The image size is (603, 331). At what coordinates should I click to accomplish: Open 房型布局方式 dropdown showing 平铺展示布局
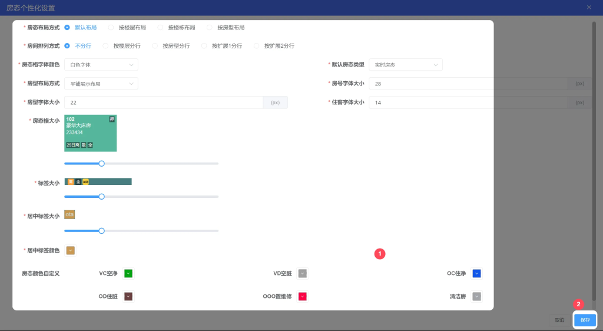pos(101,84)
